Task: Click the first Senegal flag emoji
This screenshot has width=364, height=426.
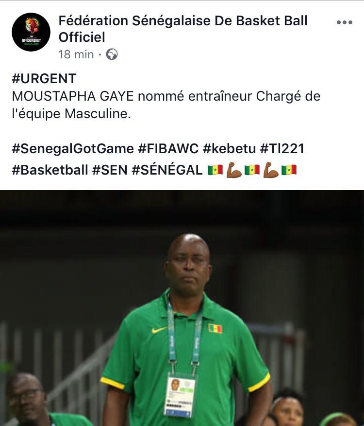Action: click(x=215, y=170)
